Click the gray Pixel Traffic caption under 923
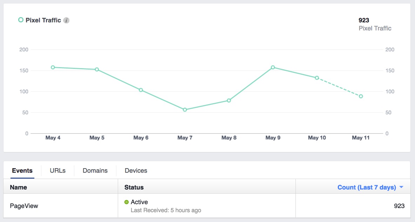The height and width of the screenshot is (222, 415). pos(375,28)
